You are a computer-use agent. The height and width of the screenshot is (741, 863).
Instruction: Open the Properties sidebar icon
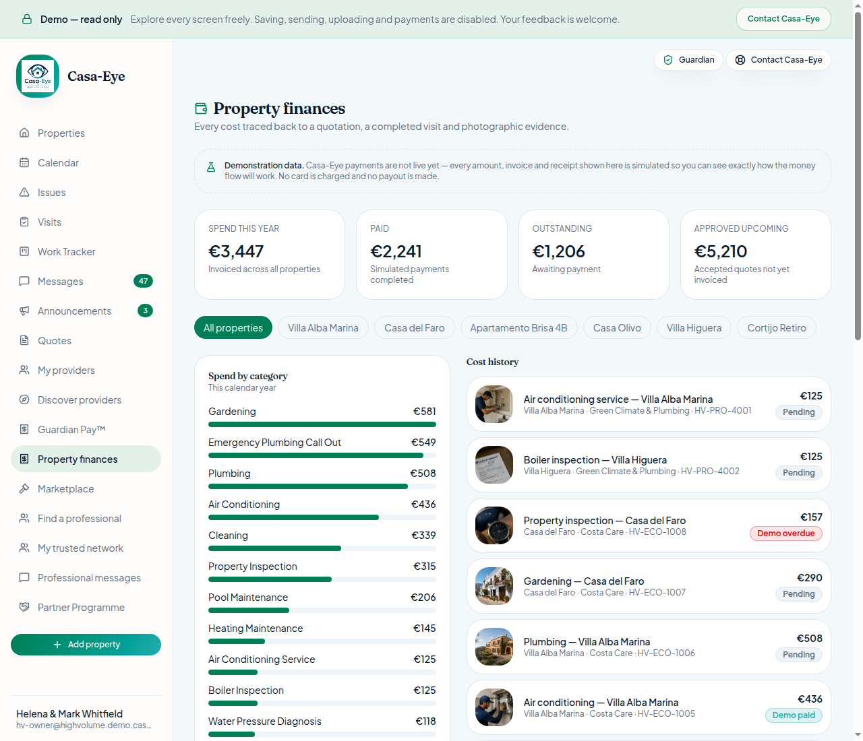[24, 133]
